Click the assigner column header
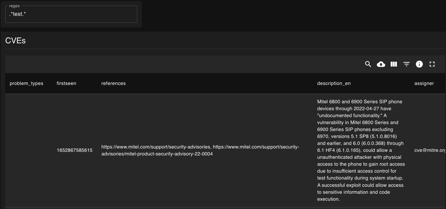The image size is (446, 209). pos(424,83)
